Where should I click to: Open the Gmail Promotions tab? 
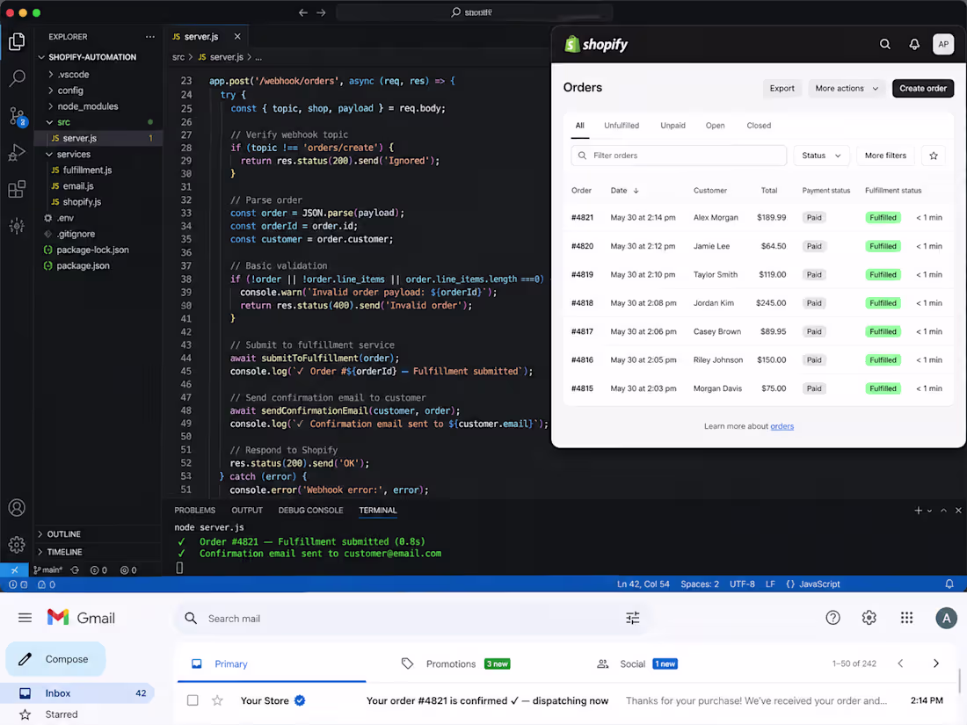455,663
